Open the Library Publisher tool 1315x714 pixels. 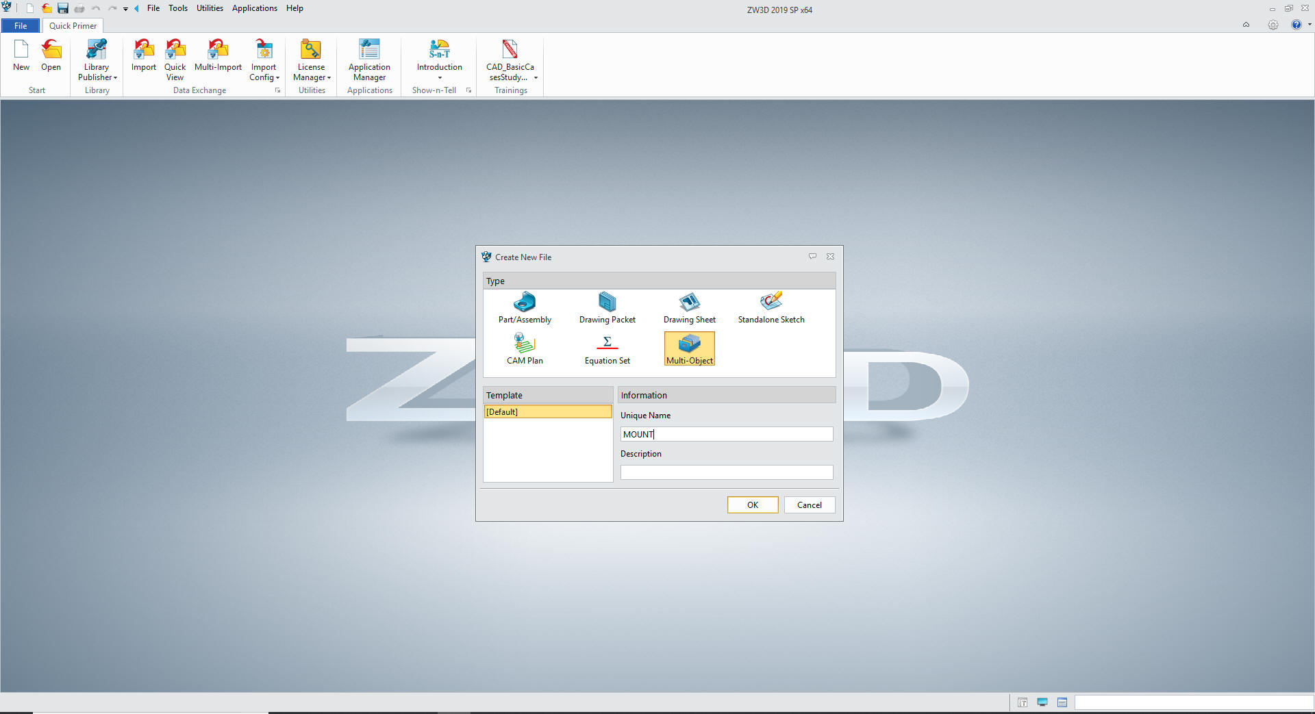[97, 60]
